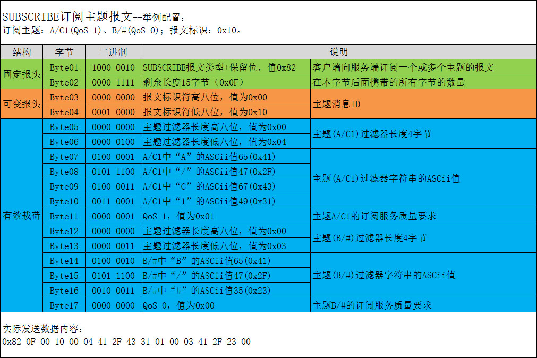This screenshot has width=537, height=358.
Task: Click the 可变报头 merged cell
Action: 20,105
